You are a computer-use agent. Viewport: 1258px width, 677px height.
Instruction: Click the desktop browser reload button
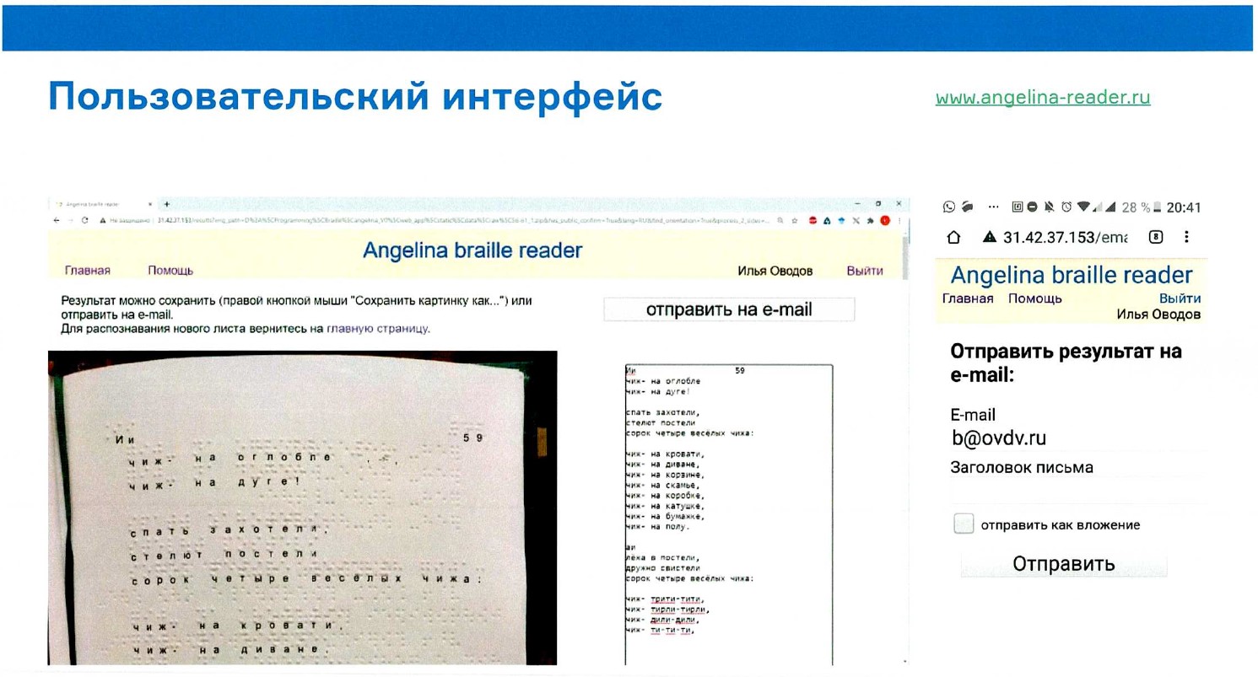(x=85, y=220)
